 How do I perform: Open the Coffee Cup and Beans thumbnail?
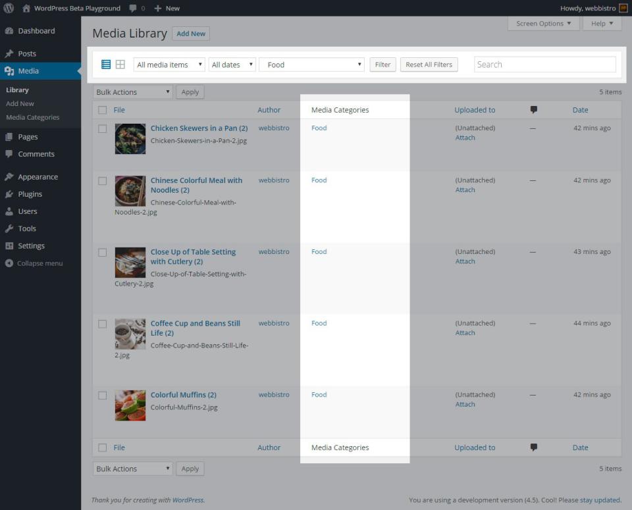click(x=130, y=334)
